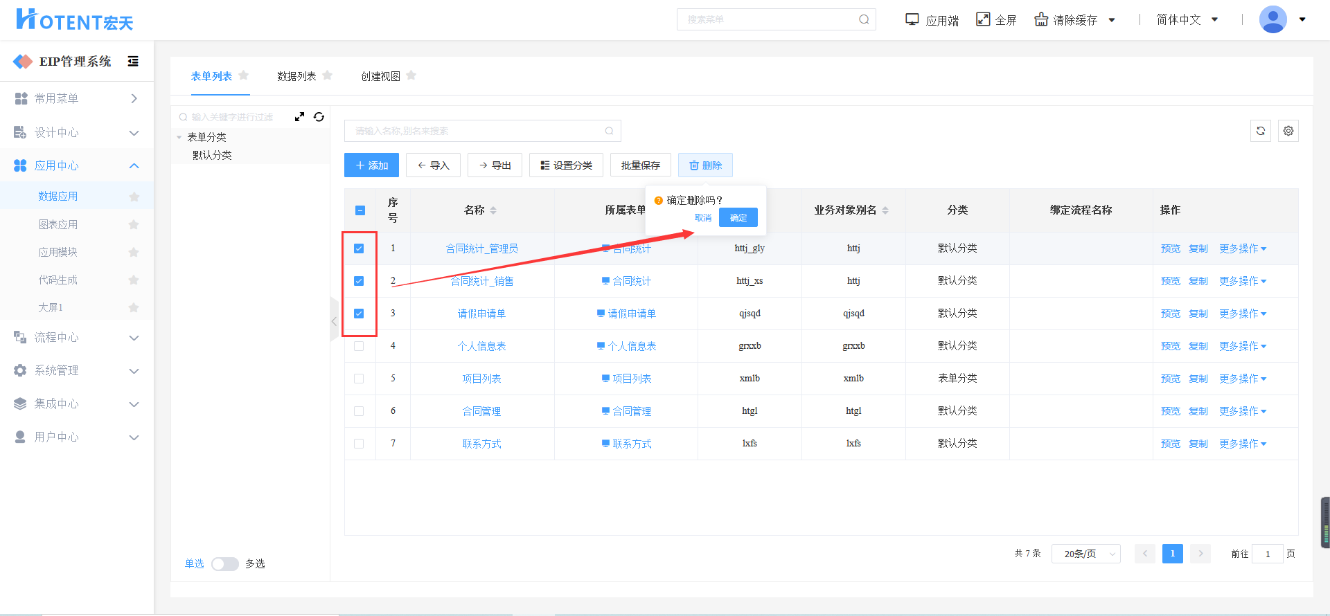Collapse sidebar with the menu fold icon
The height and width of the screenshot is (616, 1330).
pos(133,62)
